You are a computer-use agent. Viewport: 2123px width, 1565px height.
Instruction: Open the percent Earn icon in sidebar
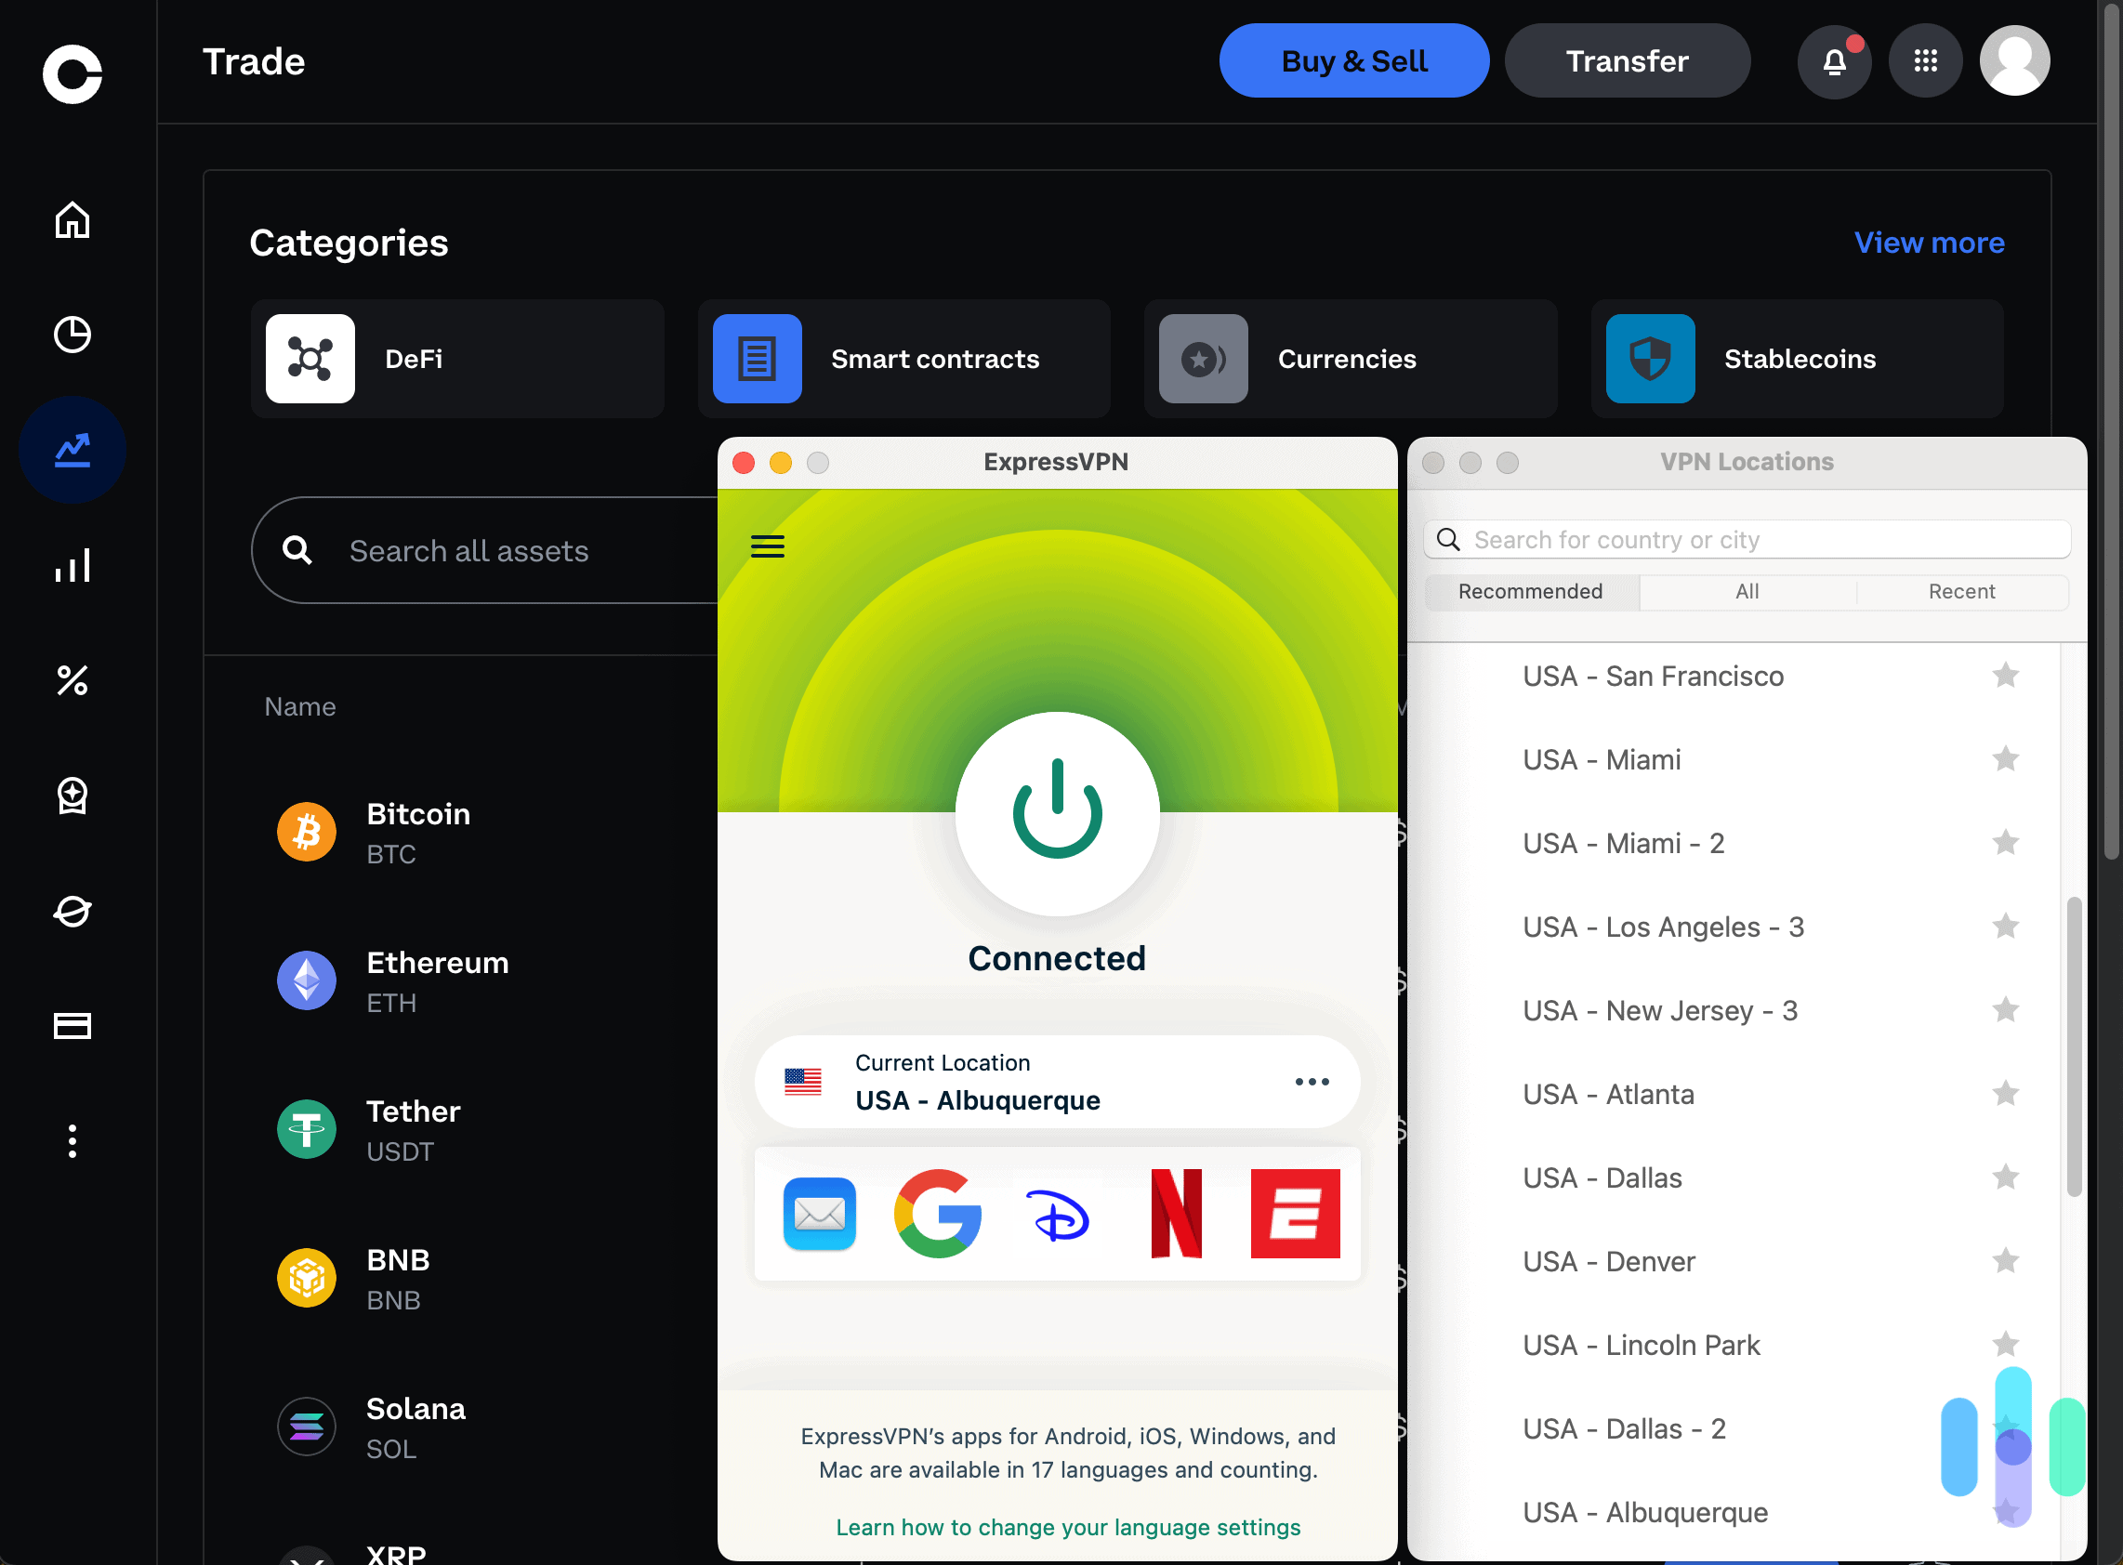coord(72,680)
